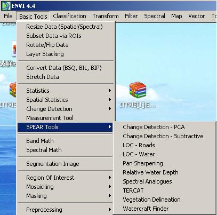Open the Filter menu
The image size is (217, 215).
tap(131, 16)
